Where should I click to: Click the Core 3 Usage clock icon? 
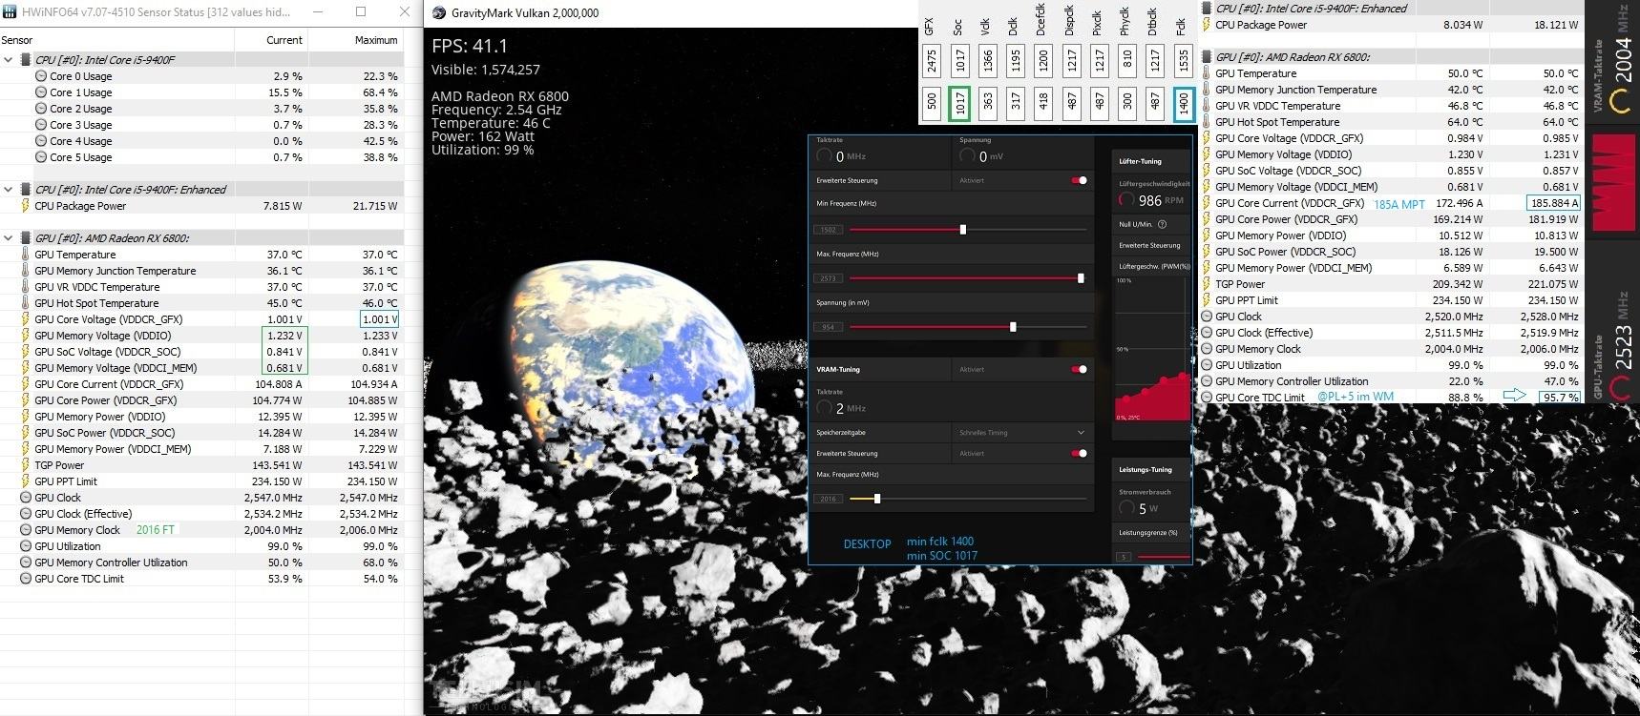[x=41, y=125]
